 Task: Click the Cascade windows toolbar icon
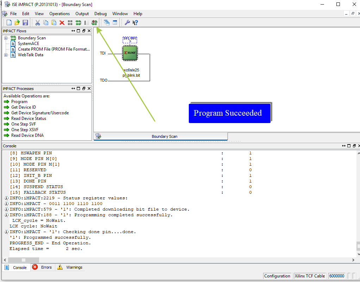pos(106,23)
